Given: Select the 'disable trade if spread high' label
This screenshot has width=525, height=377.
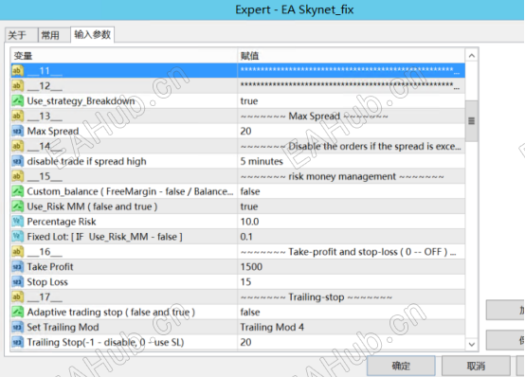Looking at the screenshot, I should [x=86, y=161].
